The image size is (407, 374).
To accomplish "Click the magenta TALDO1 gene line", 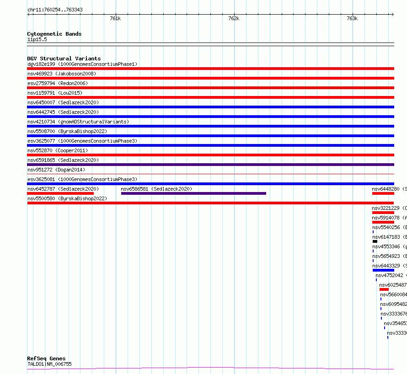I will 210,368.
